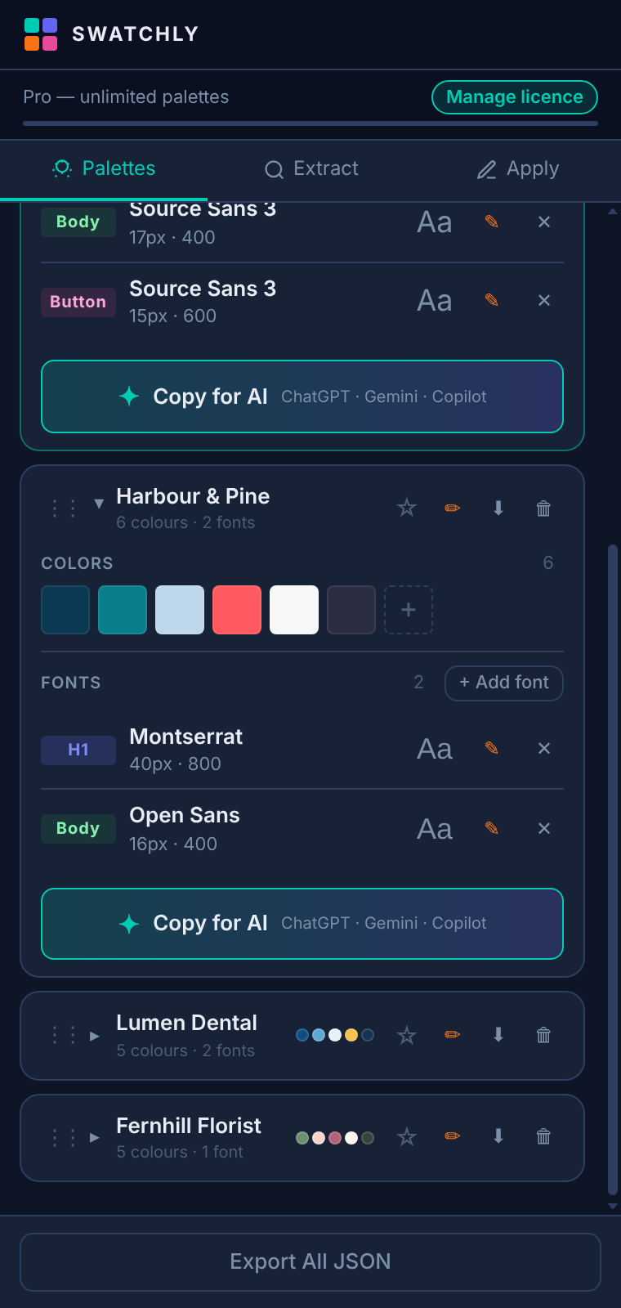The width and height of the screenshot is (621, 1308).
Task: Grab the Lumen Dental drag handle
Action: click(64, 1035)
